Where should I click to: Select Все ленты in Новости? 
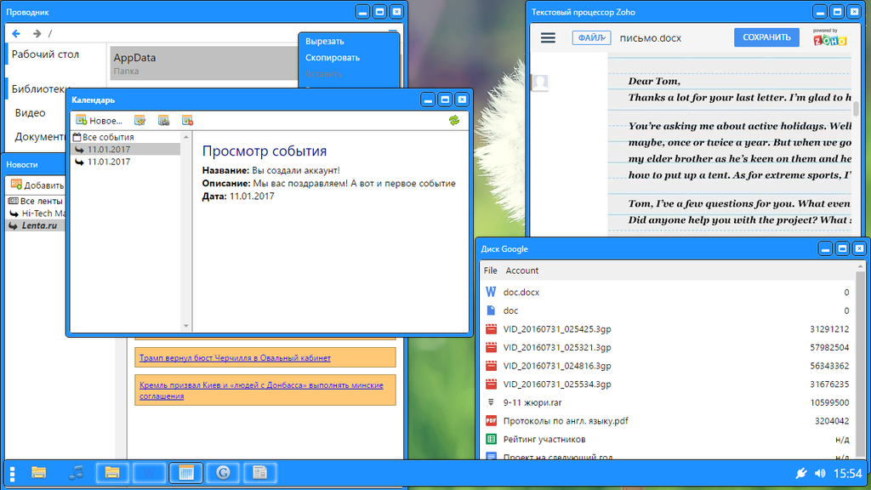[36, 201]
